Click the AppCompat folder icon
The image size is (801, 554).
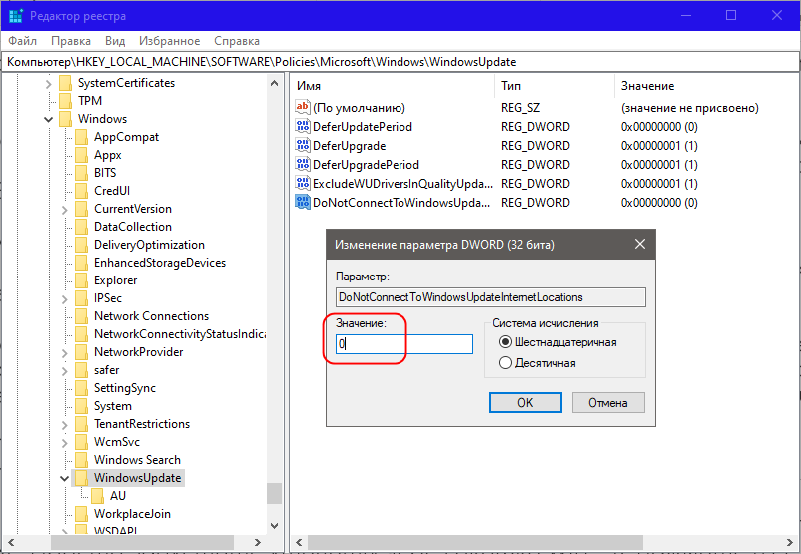tap(81, 137)
